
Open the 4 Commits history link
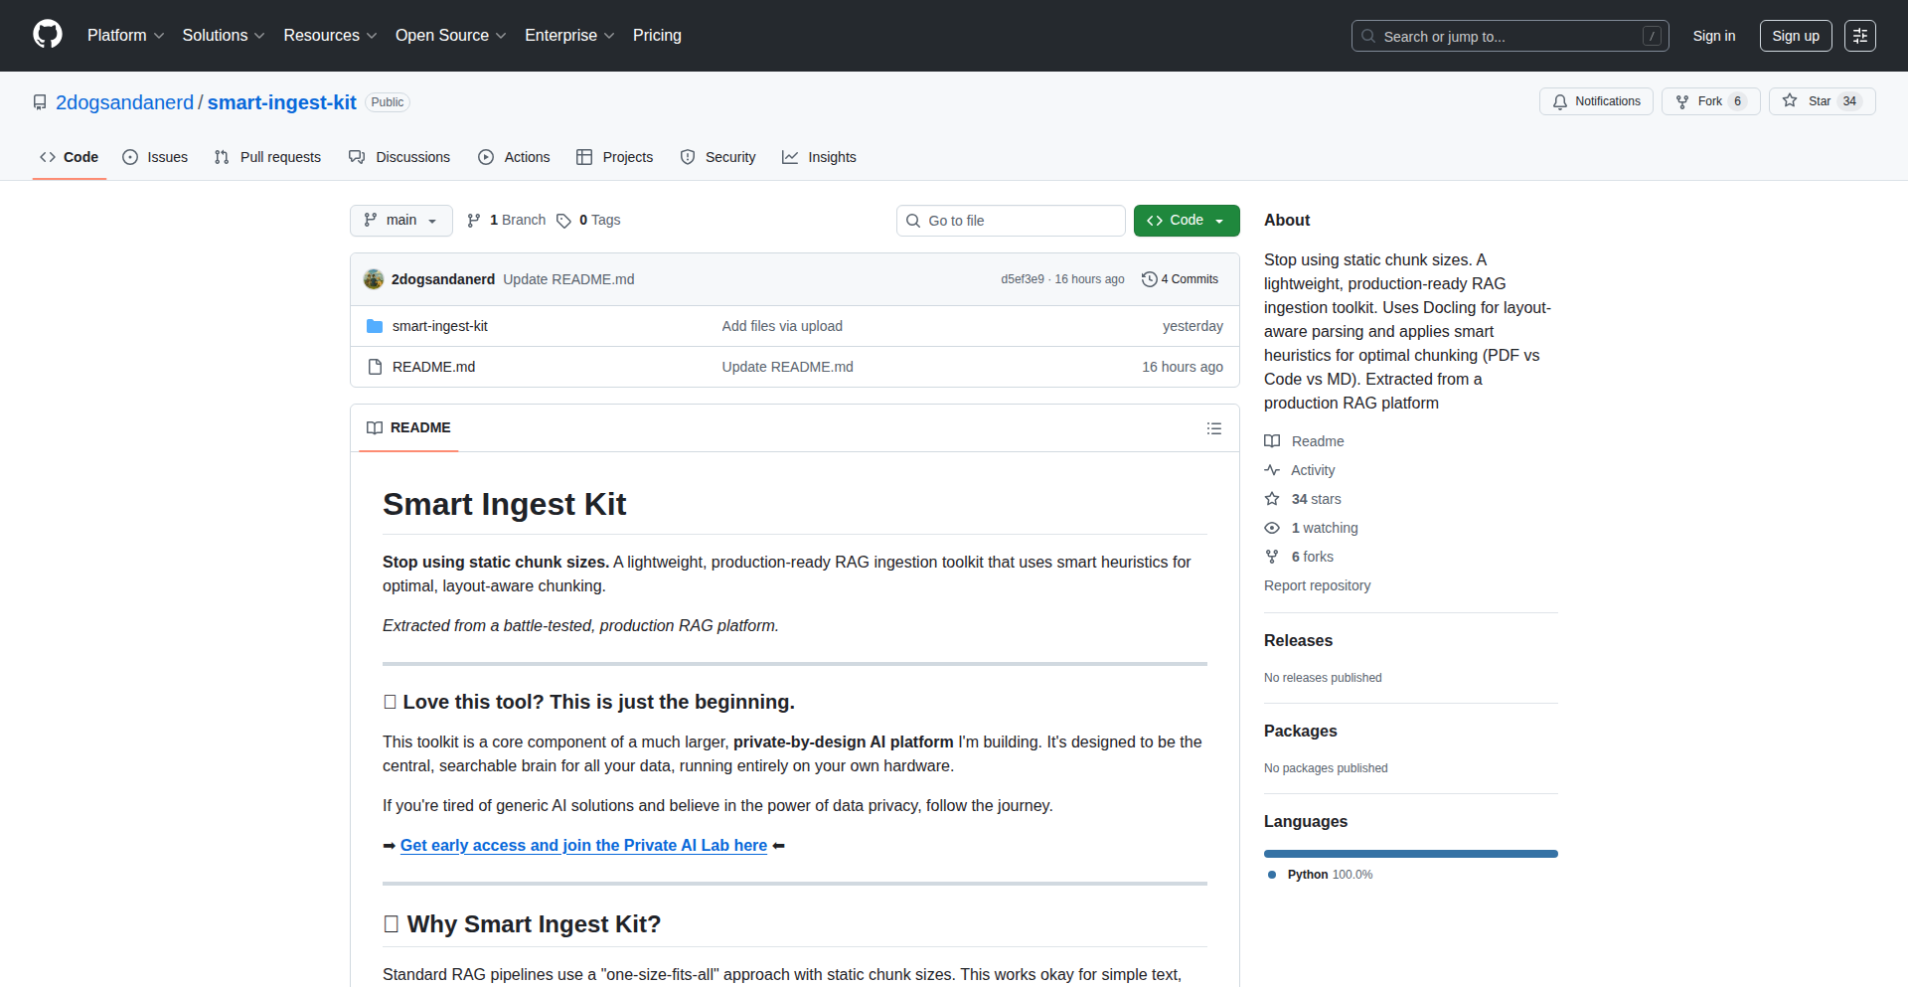(1180, 279)
